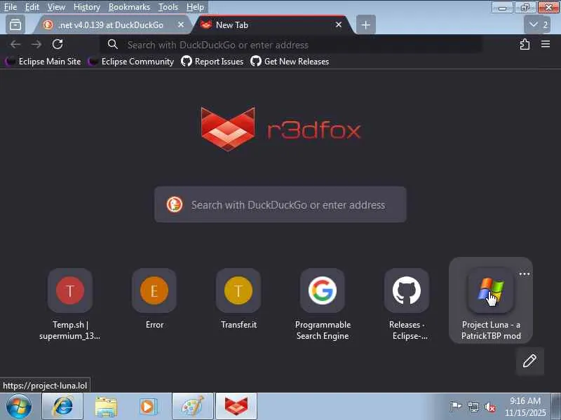Click the central DuckDuckGo search box
Image resolution: width=561 pixels, height=420 pixels.
tap(280, 204)
